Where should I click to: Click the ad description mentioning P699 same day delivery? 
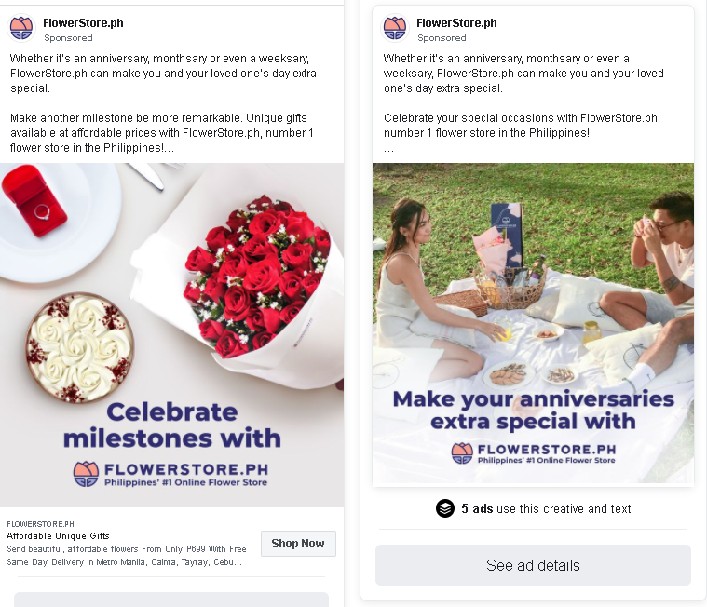[127, 556]
